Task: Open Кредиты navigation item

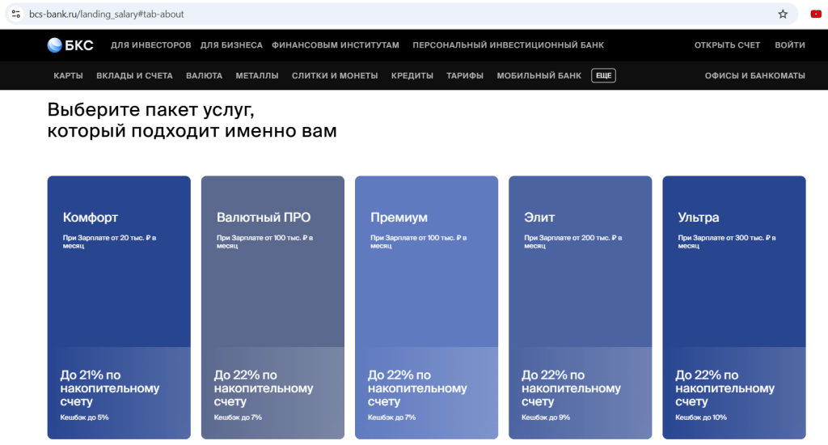Action: 412,75
